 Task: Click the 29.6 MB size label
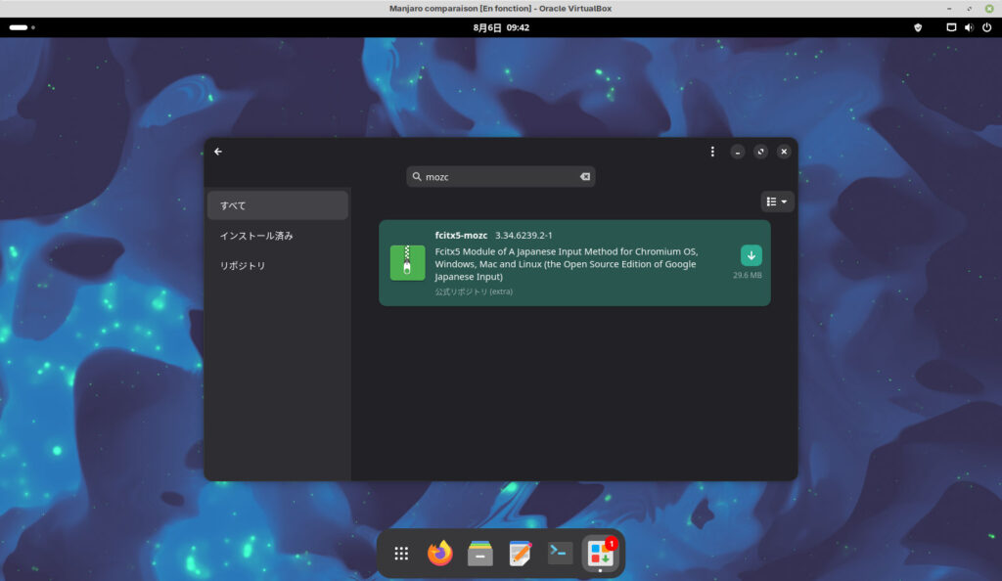tap(747, 275)
